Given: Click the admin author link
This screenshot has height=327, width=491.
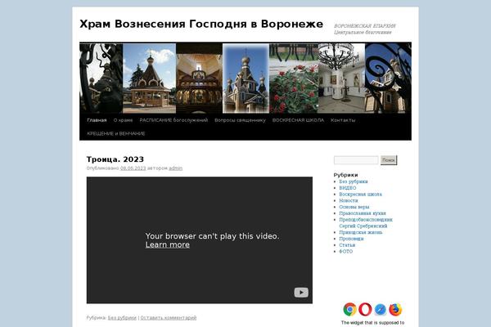Looking at the screenshot, I should point(176,168).
